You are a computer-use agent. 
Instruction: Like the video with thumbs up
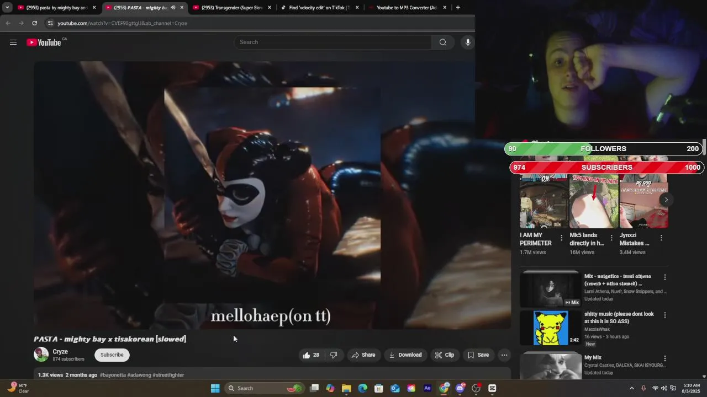[312, 355]
